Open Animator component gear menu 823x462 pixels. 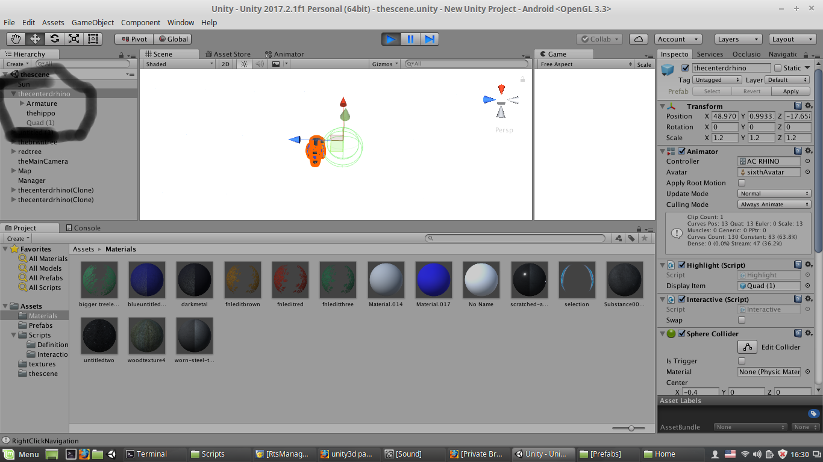pyautogui.click(x=809, y=151)
